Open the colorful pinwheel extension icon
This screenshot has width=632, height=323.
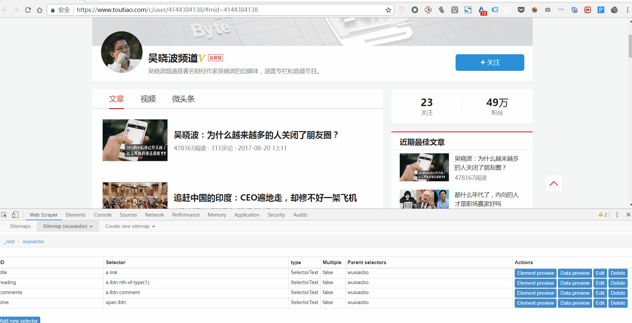click(x=534, y=10)
